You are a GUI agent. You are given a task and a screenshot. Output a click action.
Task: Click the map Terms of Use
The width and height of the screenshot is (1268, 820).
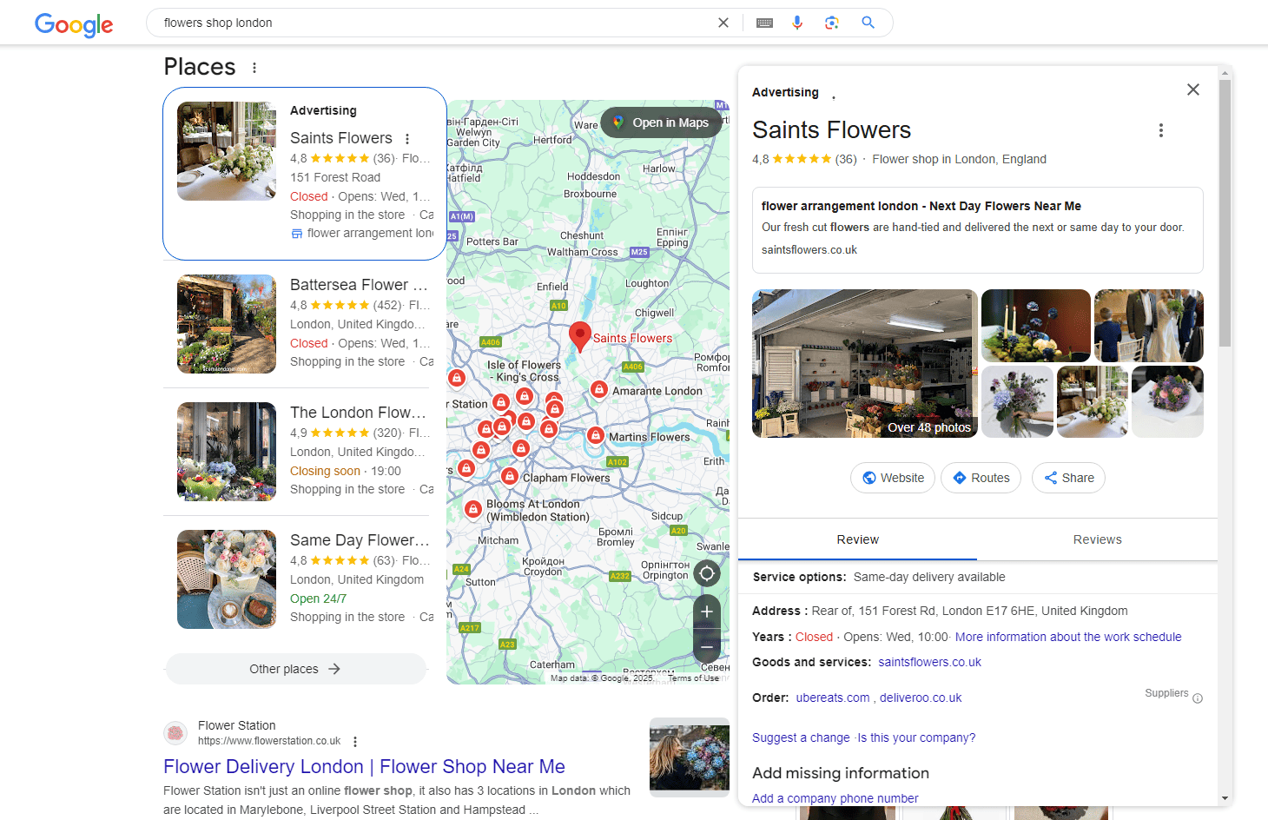point(693,678)
